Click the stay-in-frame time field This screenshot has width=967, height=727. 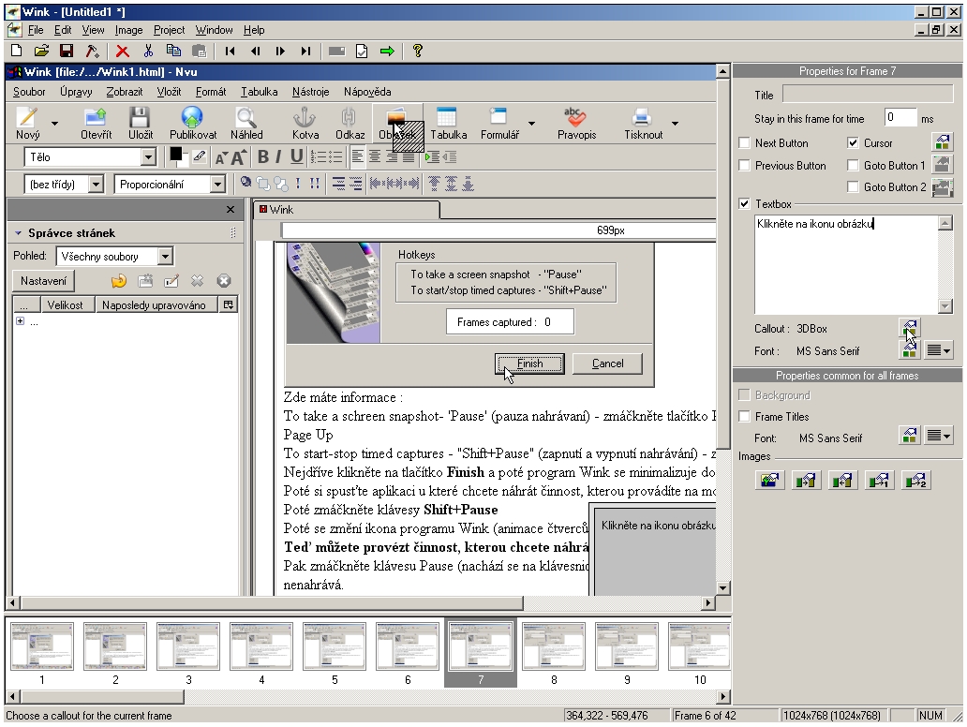(900, 118)
